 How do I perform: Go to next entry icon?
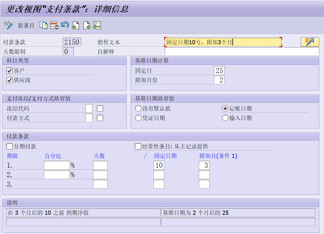(87, 25)
